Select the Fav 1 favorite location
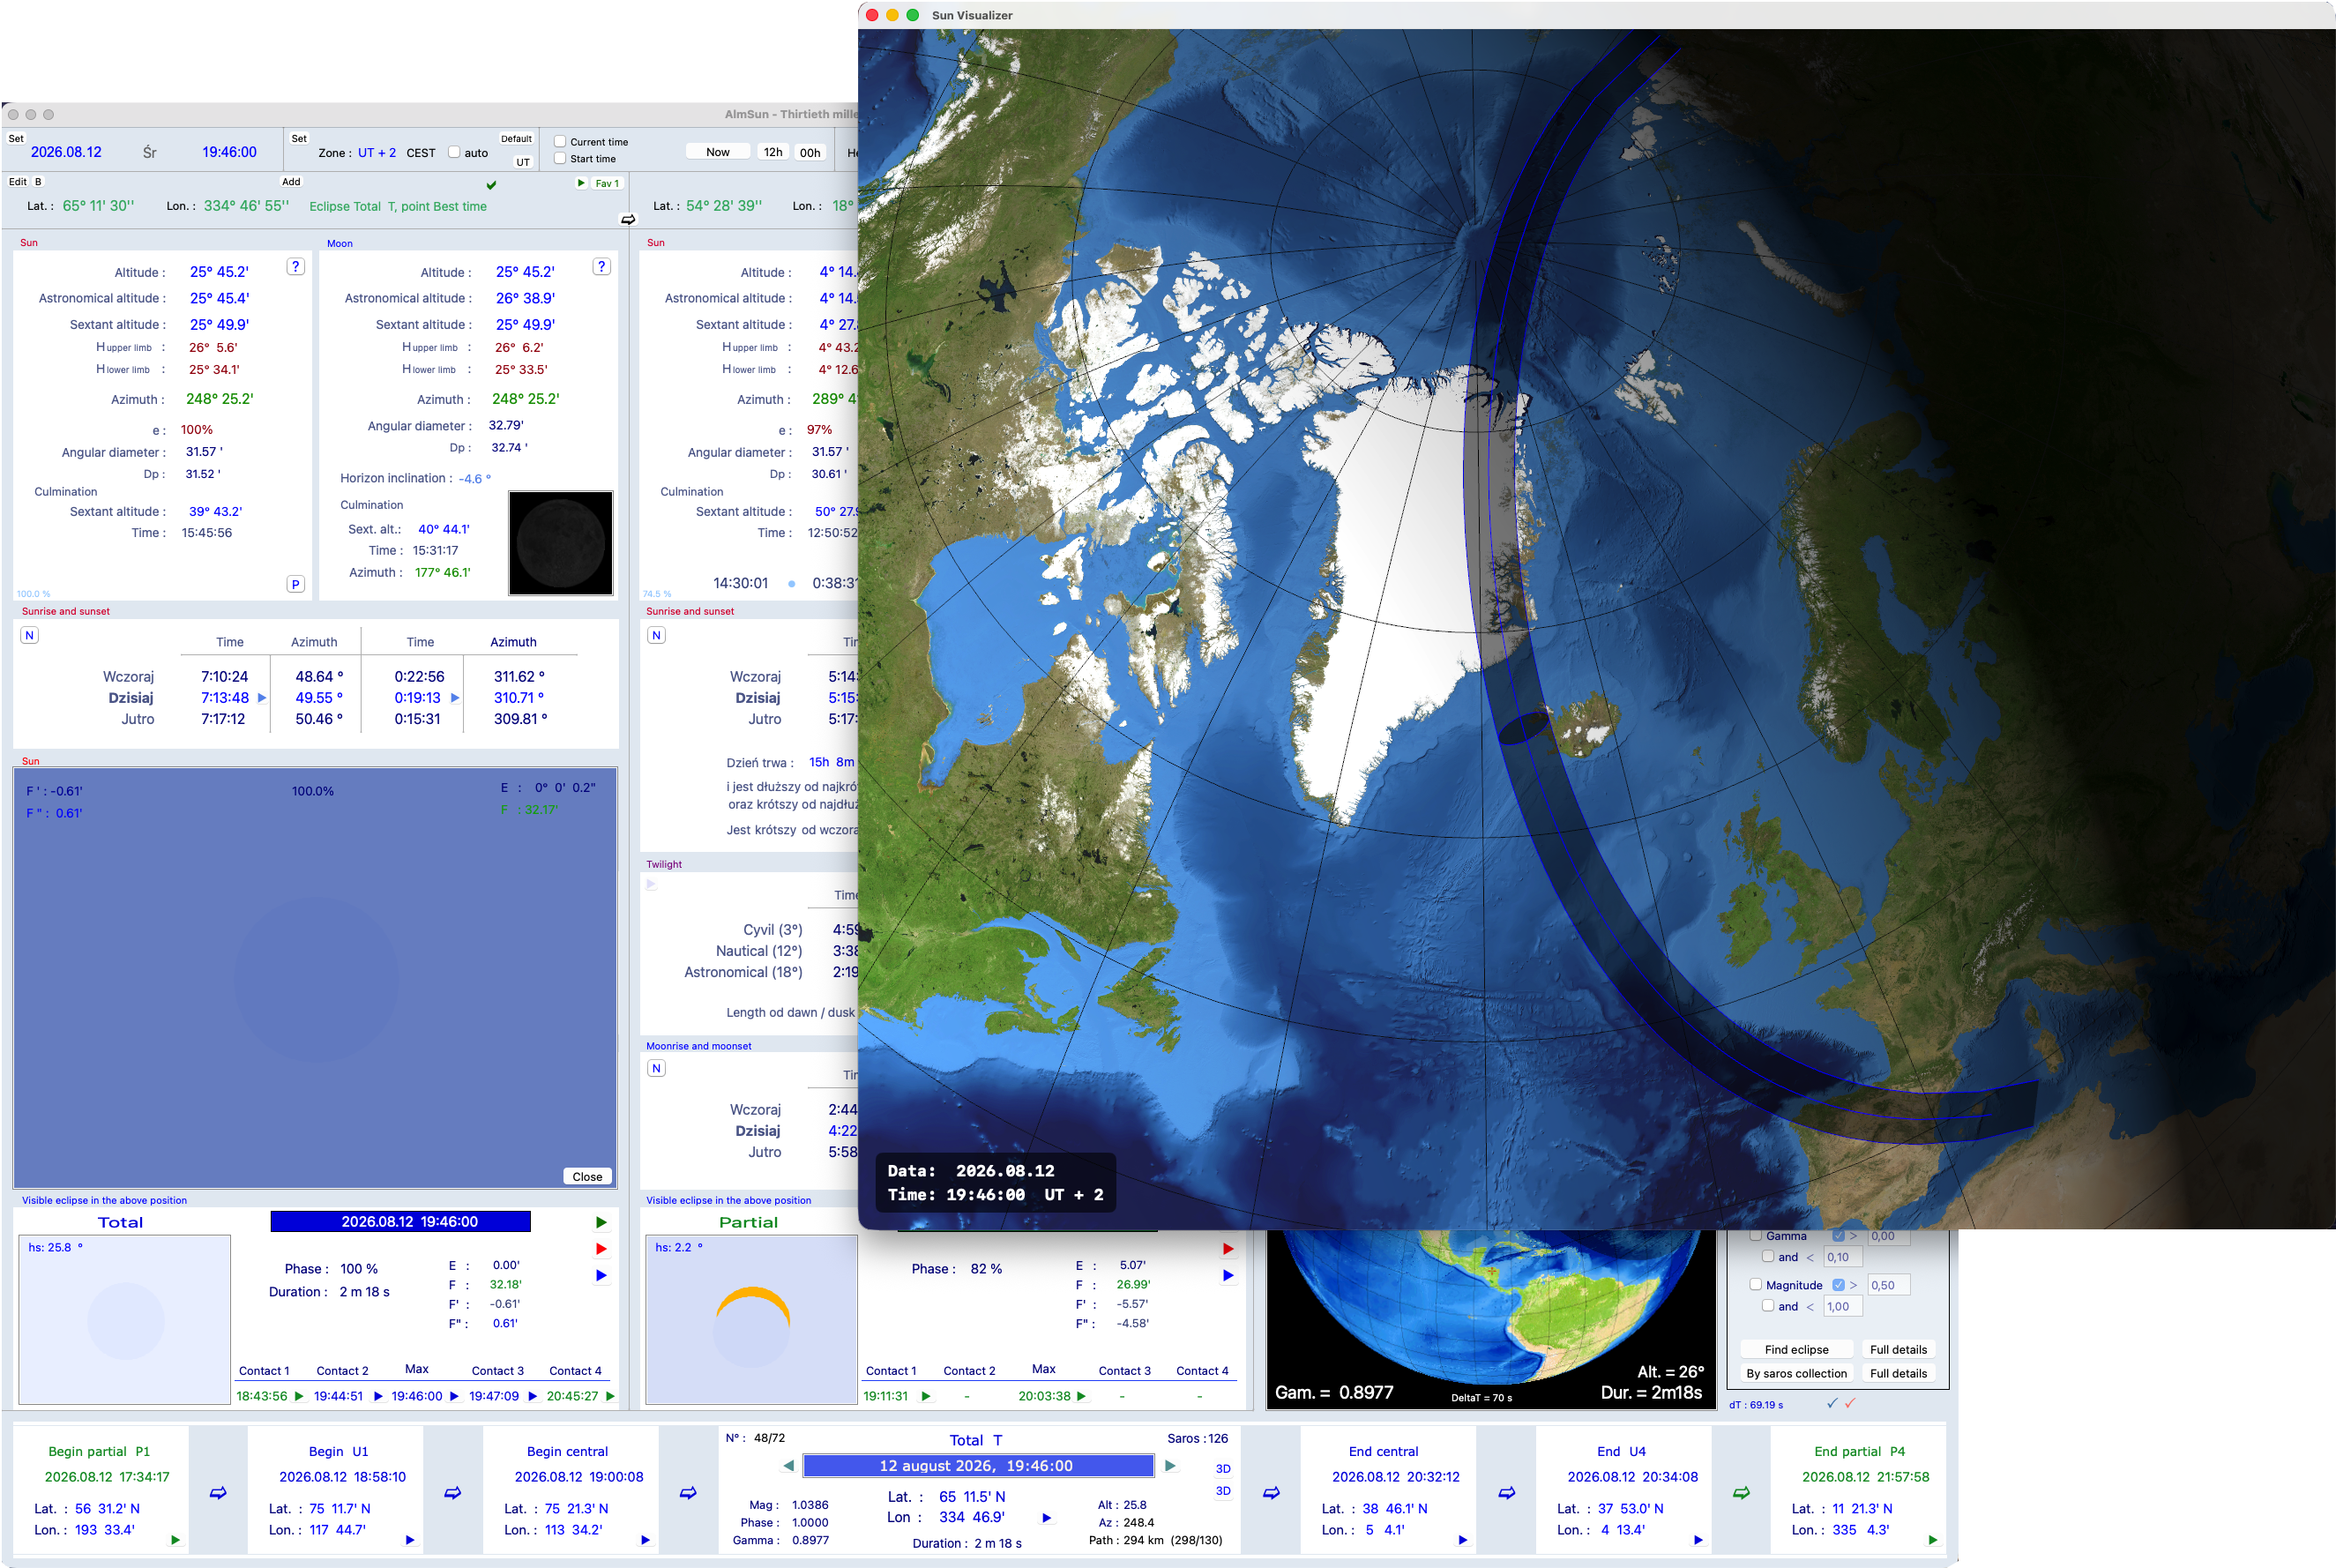This screenshot has width=2336, height=1568. click(607, 183)
